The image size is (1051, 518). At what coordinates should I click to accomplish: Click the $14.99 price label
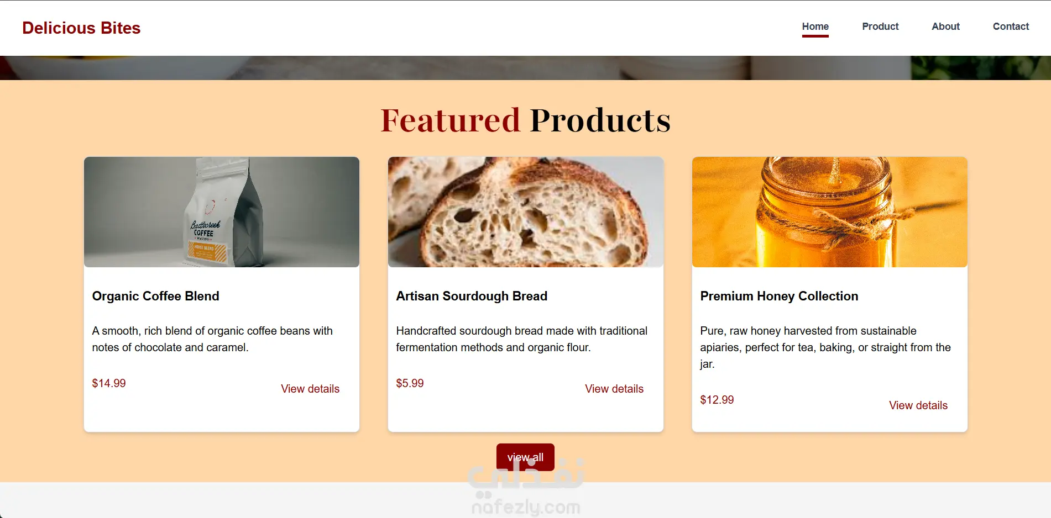[x=109, y=383]
